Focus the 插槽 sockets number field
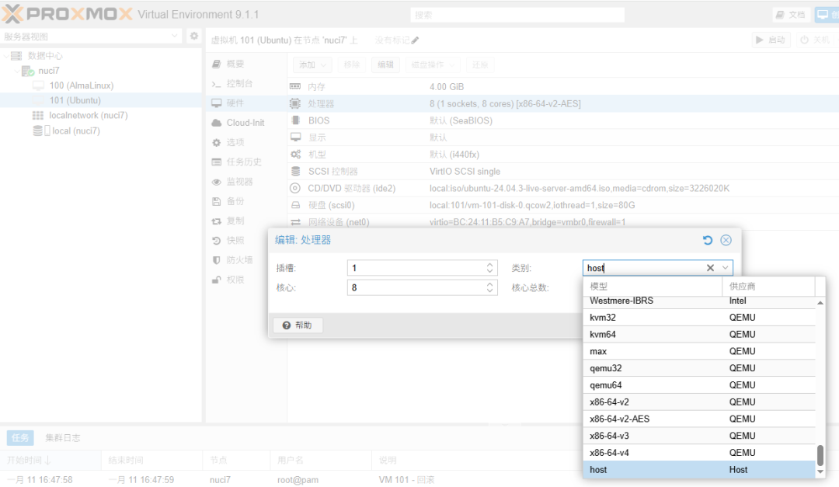Viewport: 839px width, 487px height. pos(415,268)
